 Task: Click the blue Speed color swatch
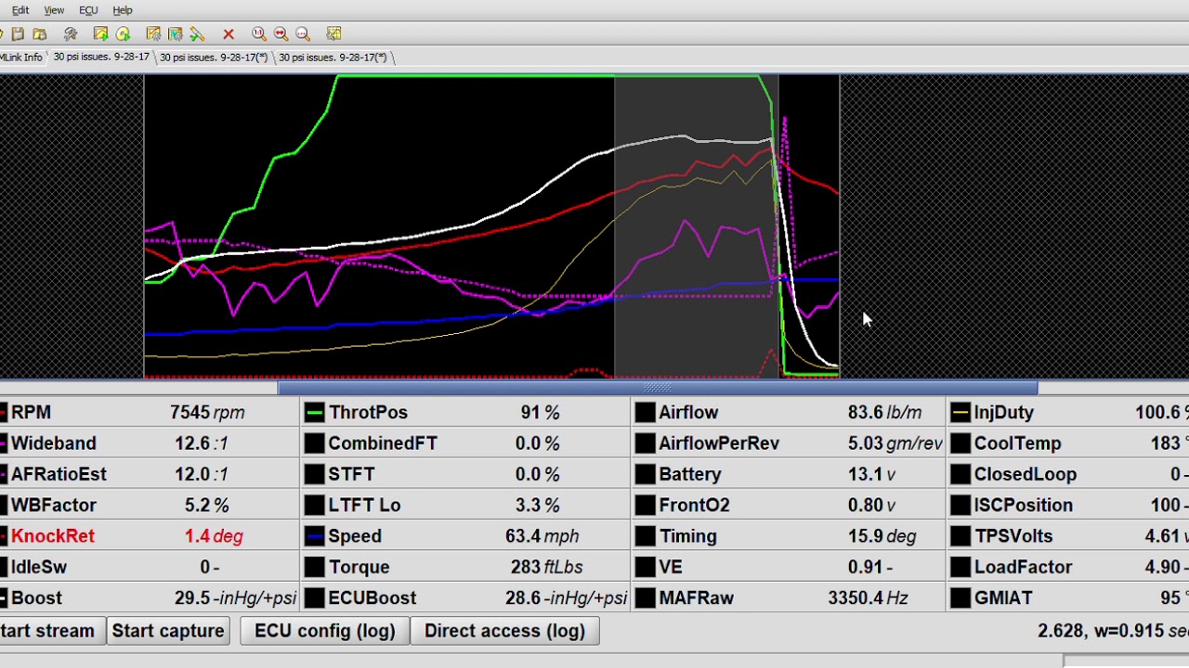point(315,536)
